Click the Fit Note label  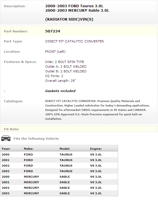tap(11, 129)
